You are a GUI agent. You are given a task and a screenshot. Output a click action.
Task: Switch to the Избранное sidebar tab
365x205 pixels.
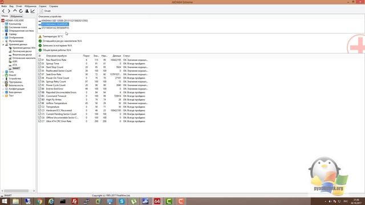tap(17, 17)
